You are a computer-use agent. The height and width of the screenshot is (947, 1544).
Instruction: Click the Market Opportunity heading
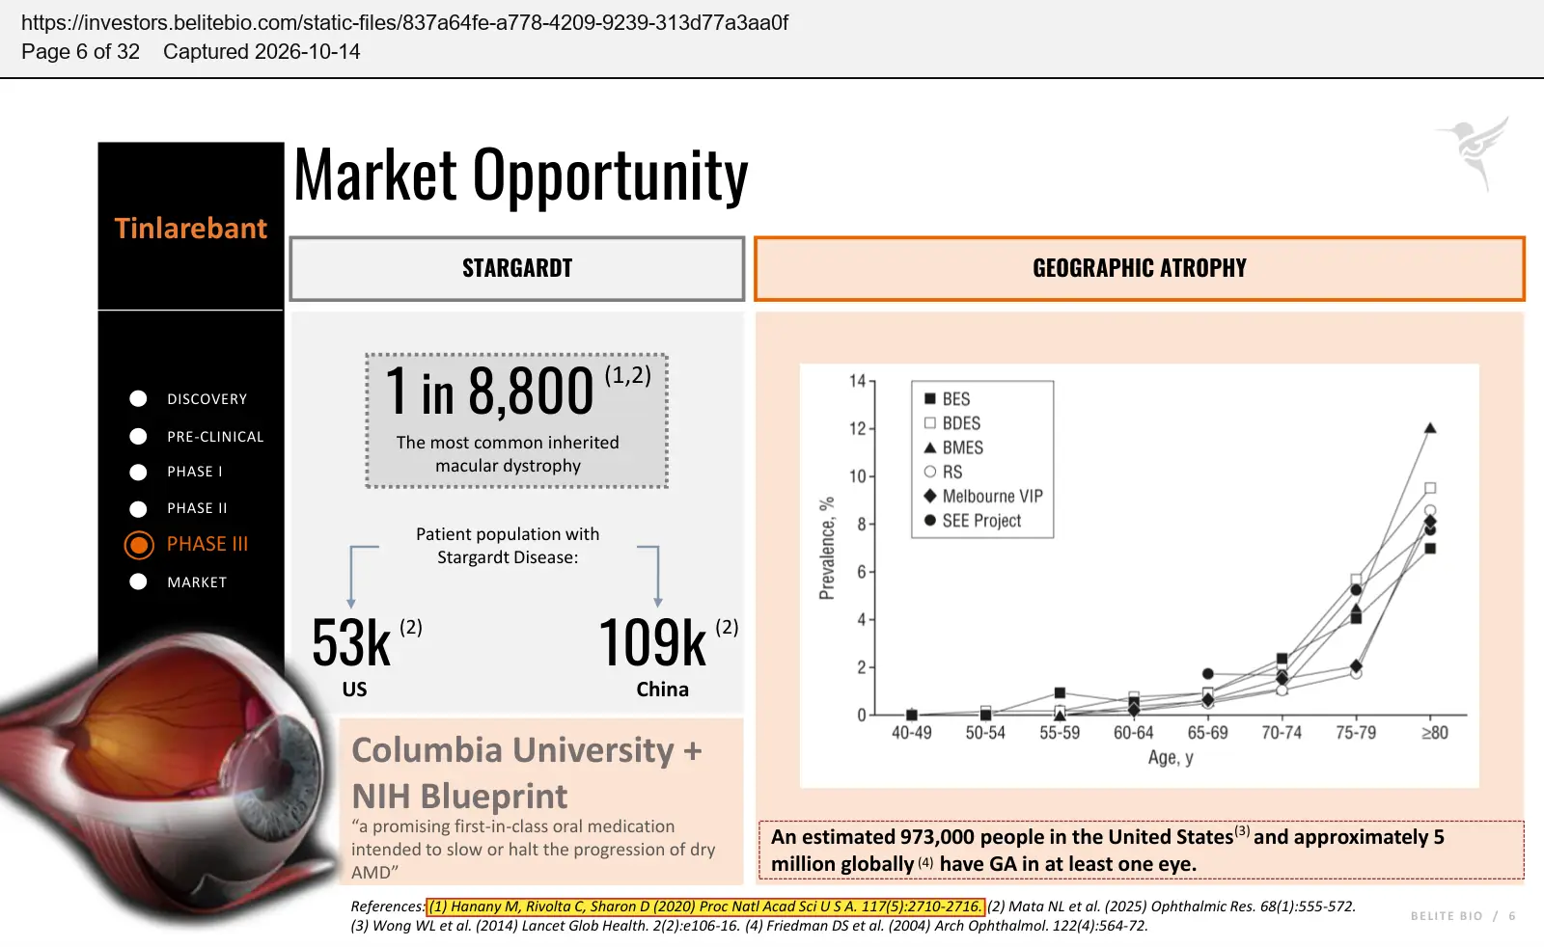pos(521,175)
